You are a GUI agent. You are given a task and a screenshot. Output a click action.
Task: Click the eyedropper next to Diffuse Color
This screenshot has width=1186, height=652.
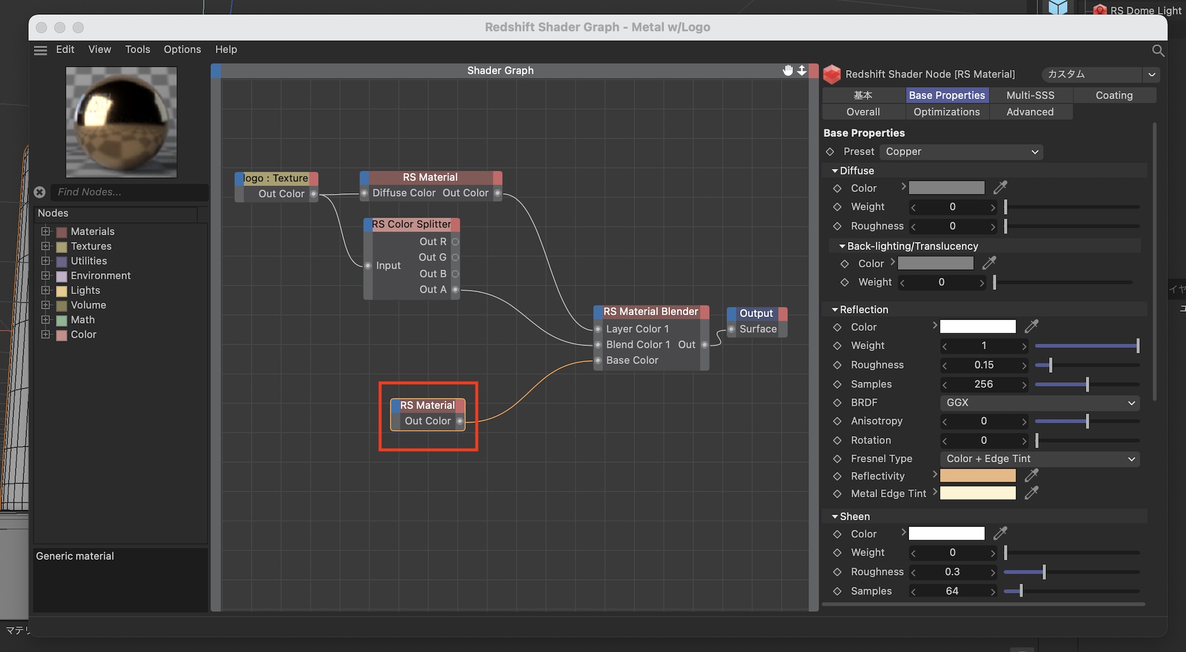(1000, 188)
